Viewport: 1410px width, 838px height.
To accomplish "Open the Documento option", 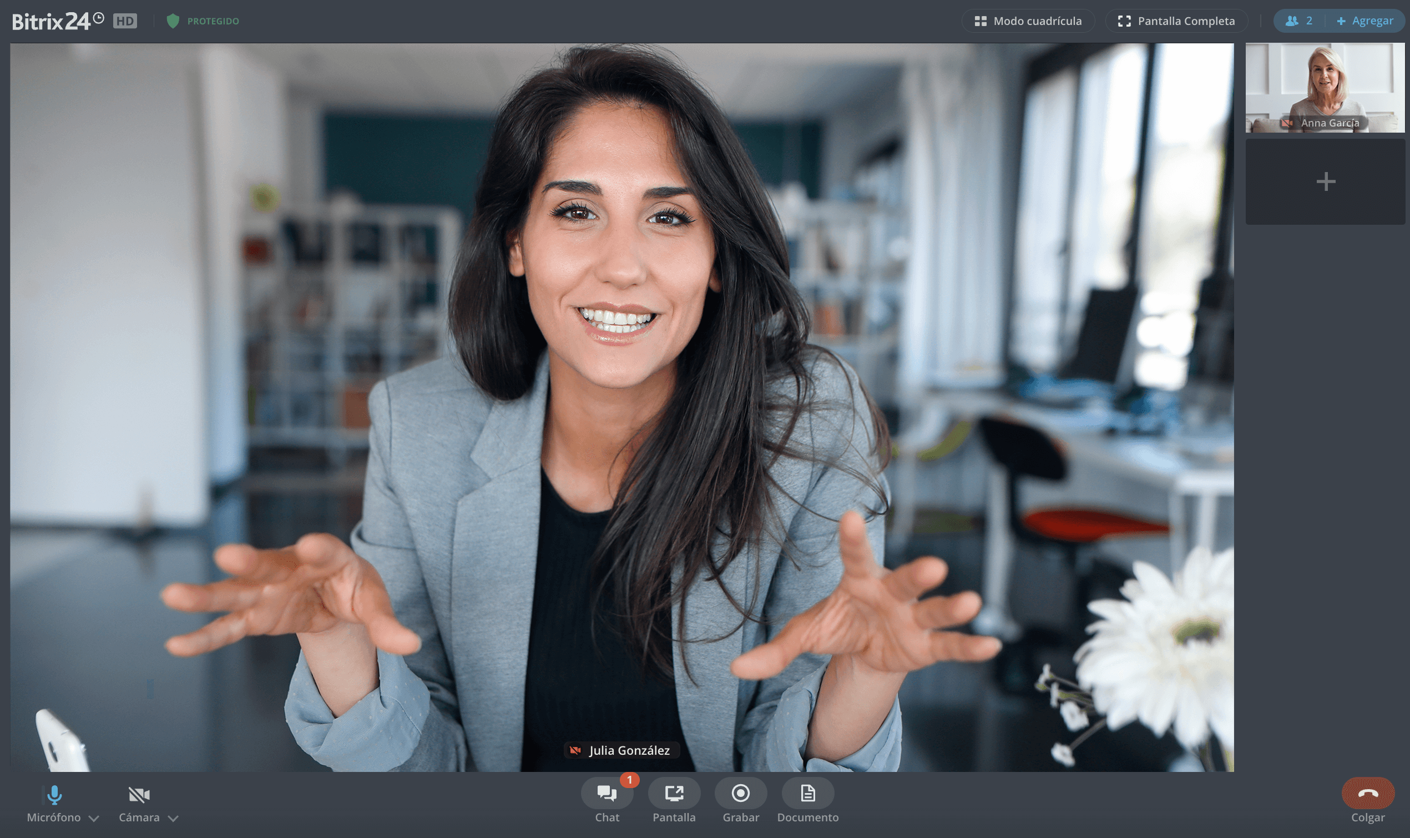I will point(808,794).
